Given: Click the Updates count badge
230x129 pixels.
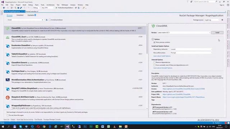Looking at the screenshot, I should (x=35, y=15).
